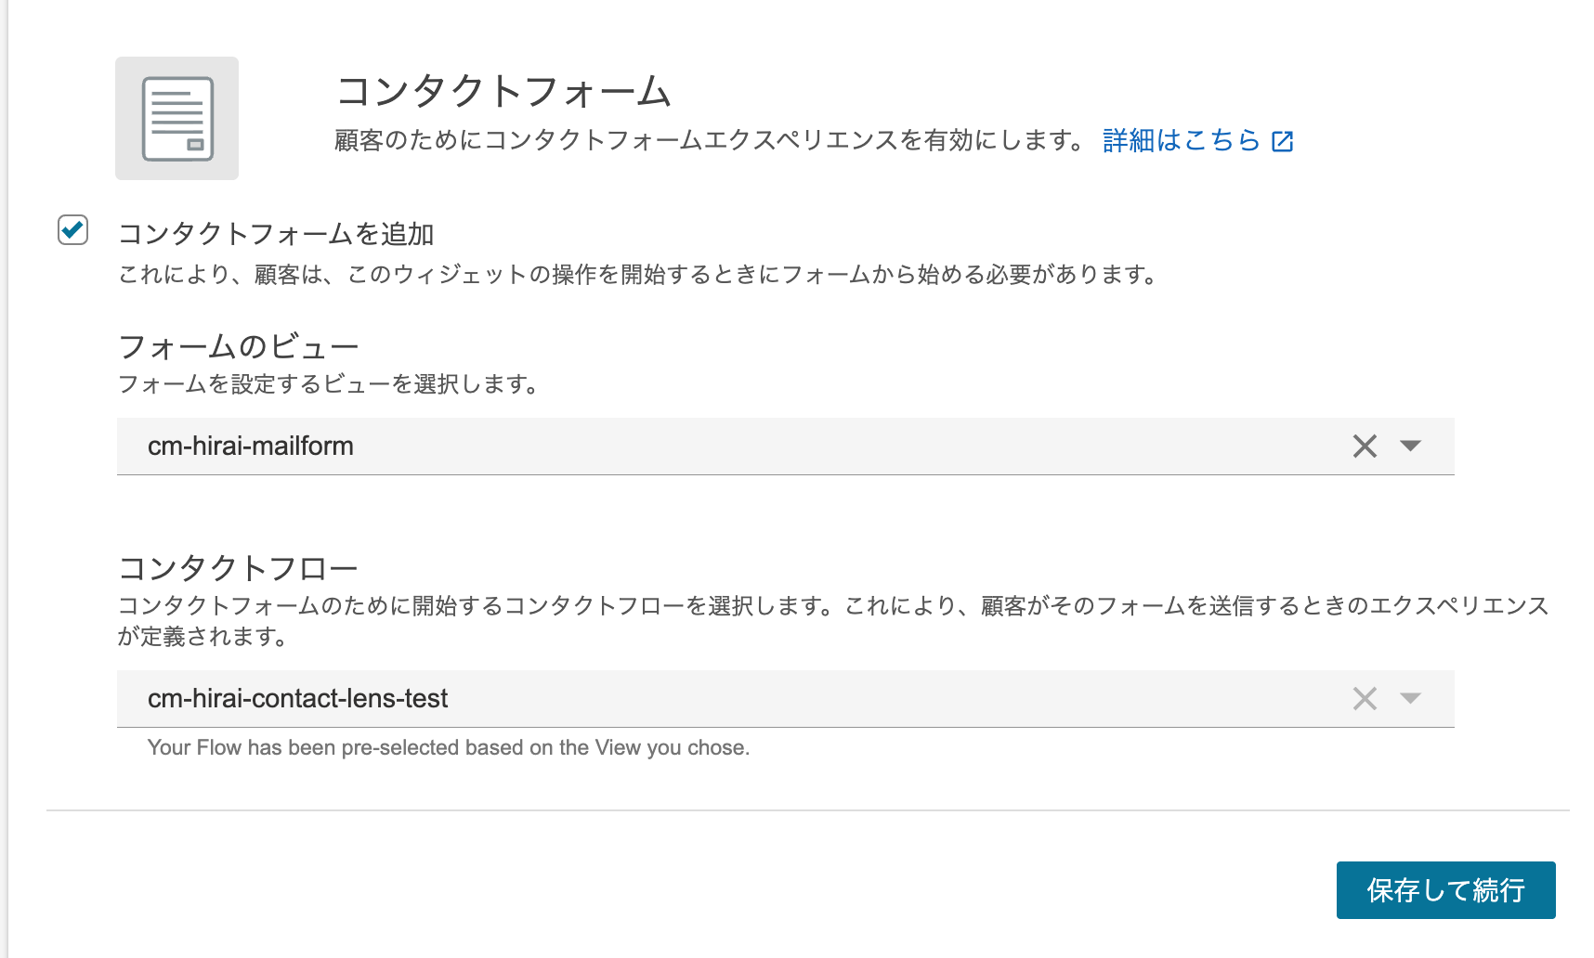
Task: Uncheck the コンタクトフォームを追加 checkbox
Action: tap(72, 229)
